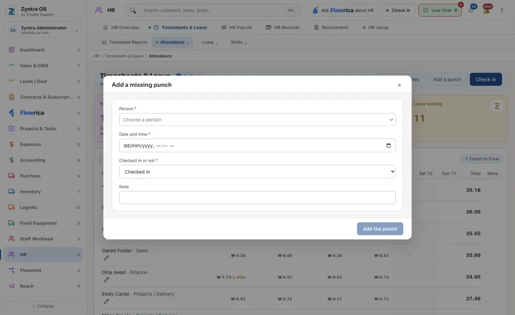The image size is (515, 315).
Task: Open Flowmind sidebar icon
Action: [x=11, y=271]
